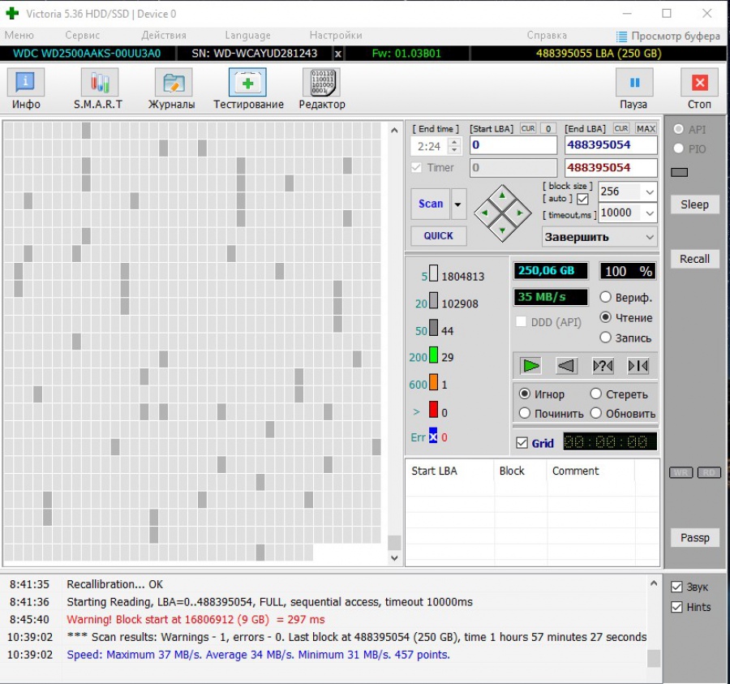Open the Инфо drive information icon
This screenshot has width=730, height=684.
26,83
